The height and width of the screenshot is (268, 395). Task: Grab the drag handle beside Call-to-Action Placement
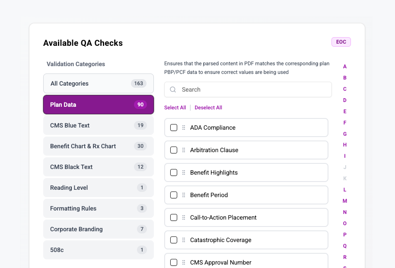click(184, 217)
